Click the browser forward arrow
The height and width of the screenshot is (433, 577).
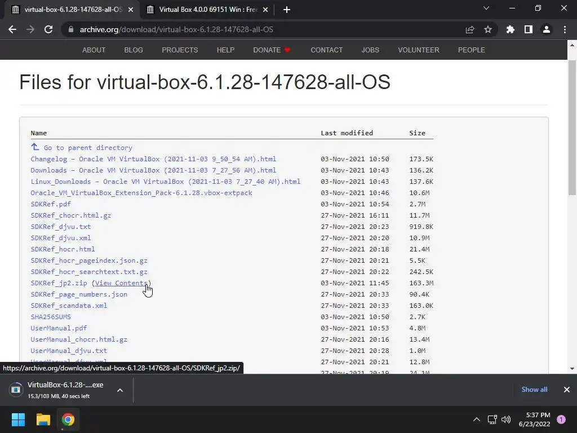tap(30, 29)
